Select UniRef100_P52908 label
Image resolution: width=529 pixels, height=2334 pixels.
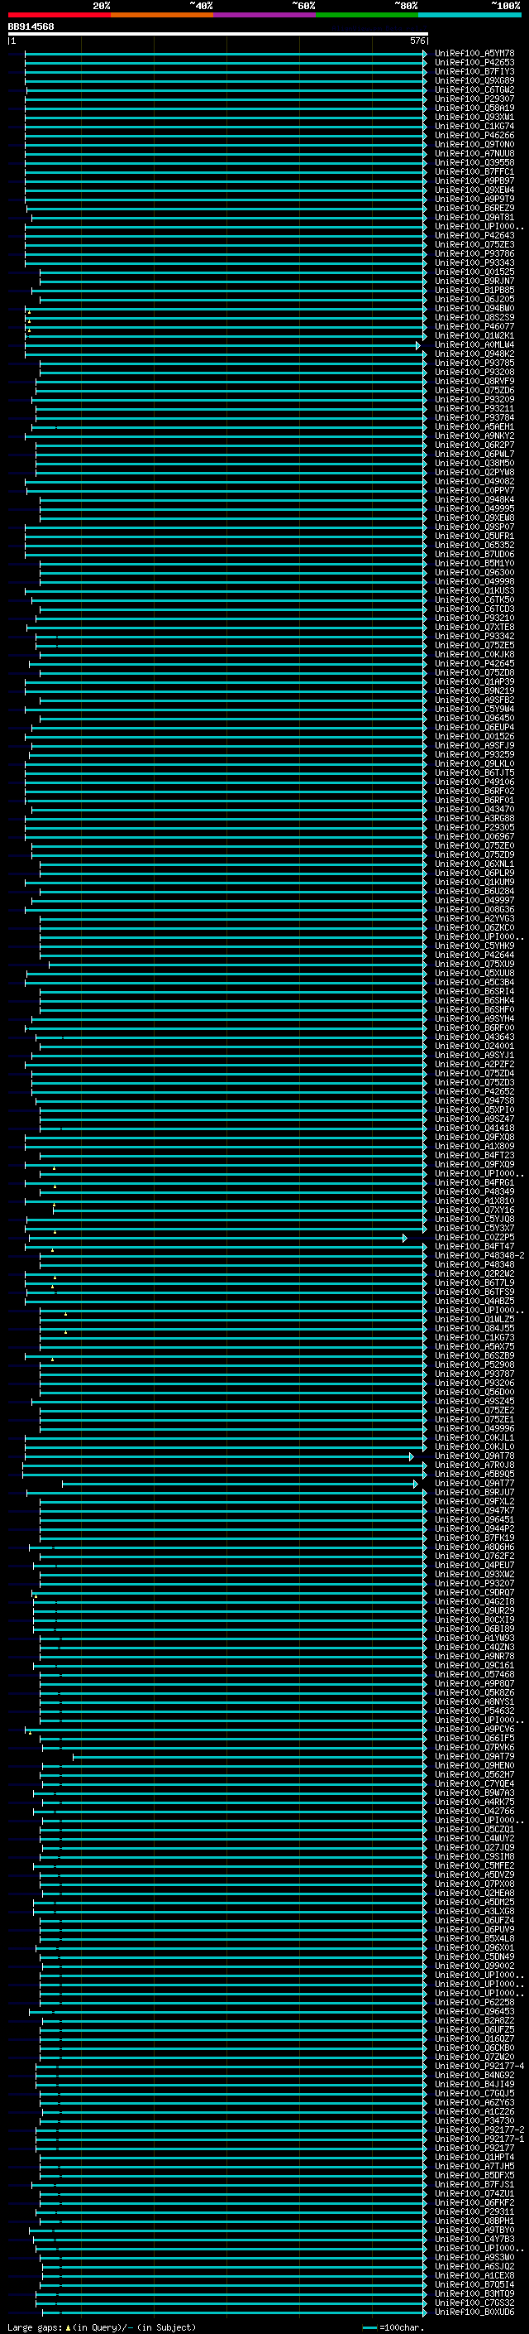(474, 1364)
